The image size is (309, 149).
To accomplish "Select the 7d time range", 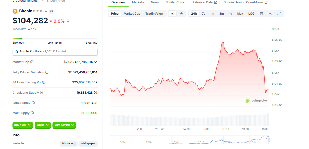I will pyautogui.click(x=204, y=14).
